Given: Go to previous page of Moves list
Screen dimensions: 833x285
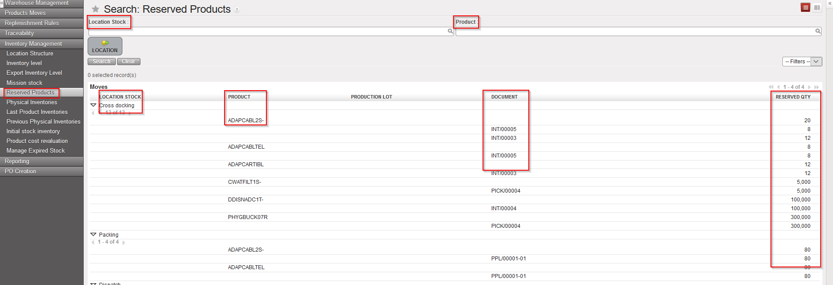Looking at the screenshot, I should pos(778,87).
